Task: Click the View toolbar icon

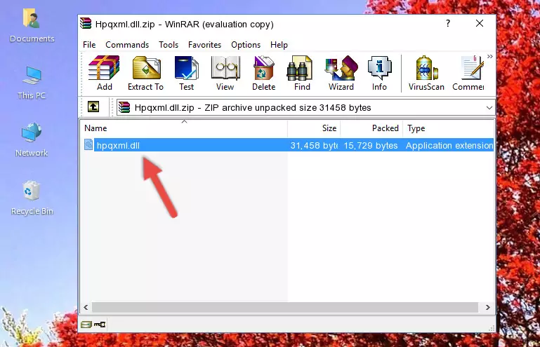Action: click(x=225, y=73)
